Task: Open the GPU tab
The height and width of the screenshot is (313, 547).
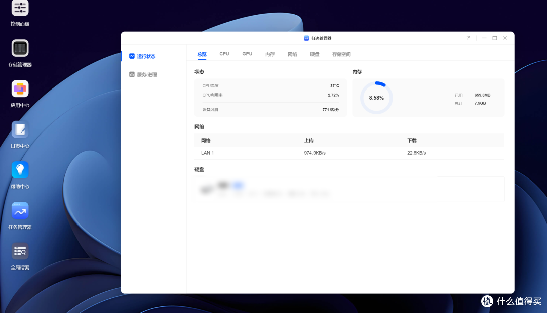Action: pos(247,54)
